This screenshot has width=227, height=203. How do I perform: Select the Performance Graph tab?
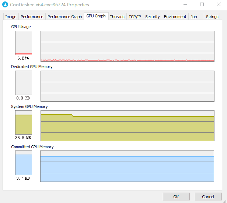64,17
